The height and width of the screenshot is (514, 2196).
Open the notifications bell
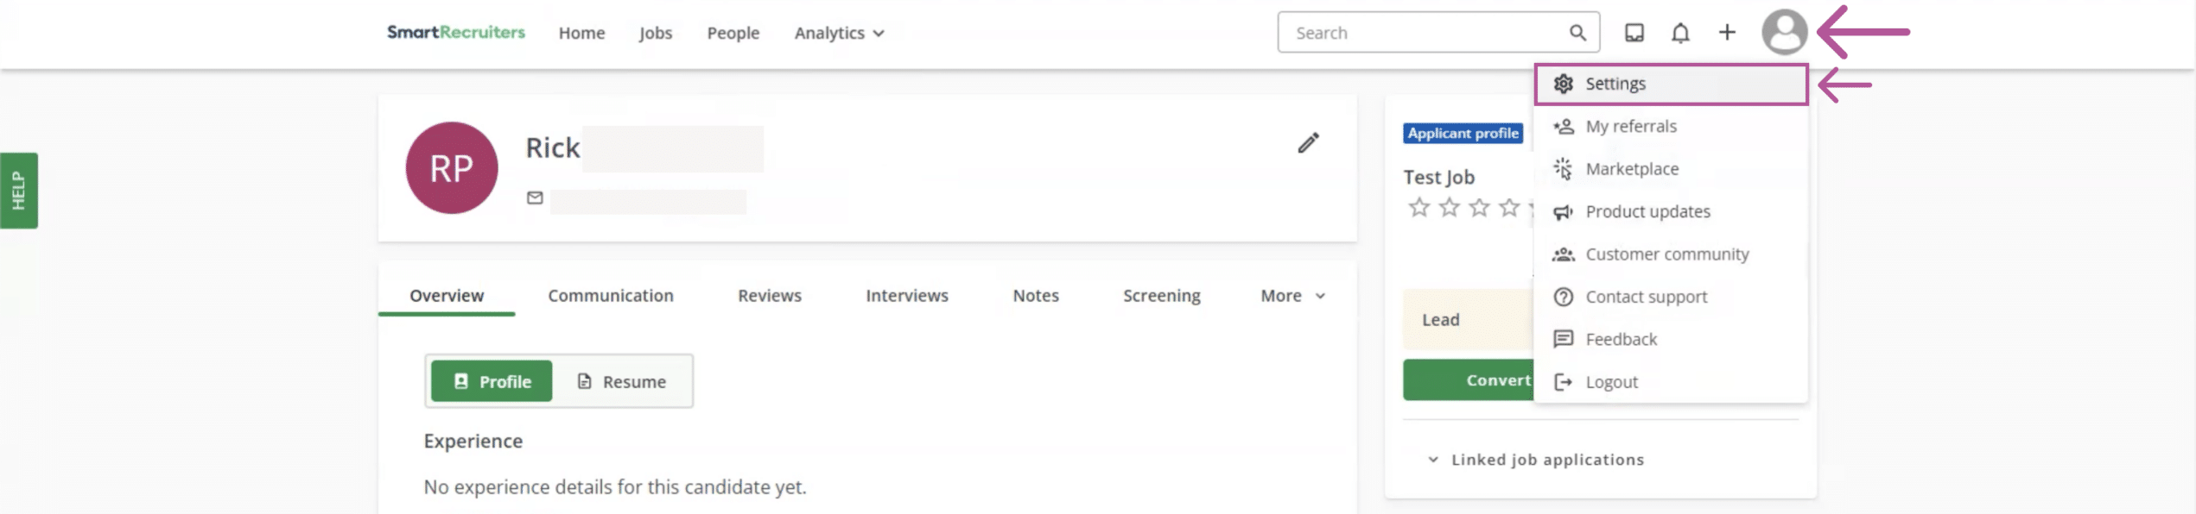[1679, 33]
